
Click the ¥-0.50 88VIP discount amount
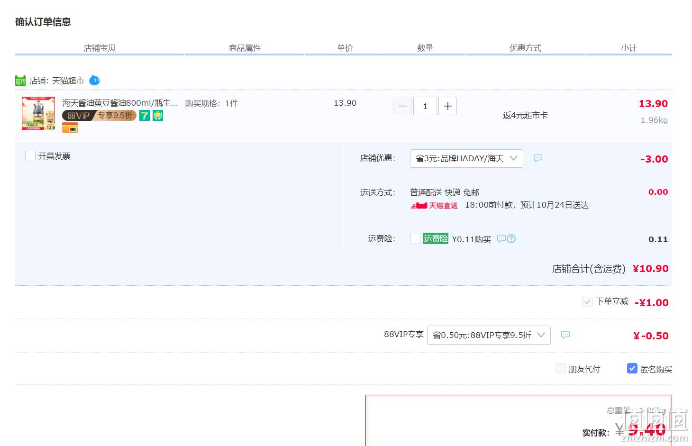[x=651, y=336]
